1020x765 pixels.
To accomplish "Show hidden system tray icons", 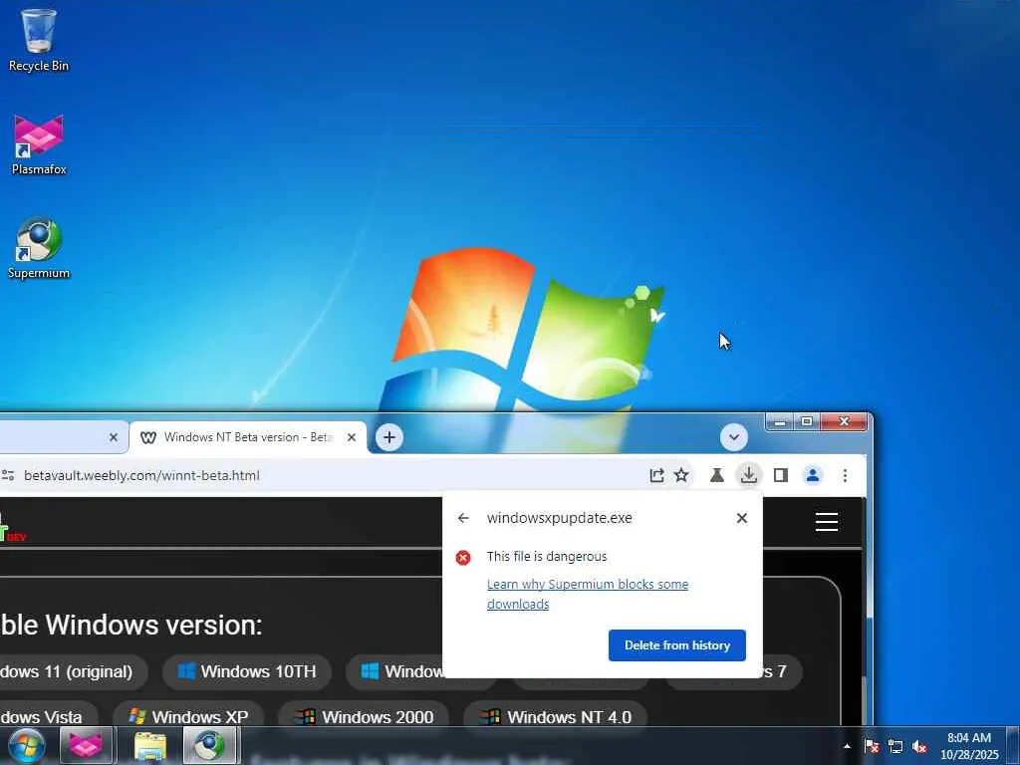I will tap(847, 746).
